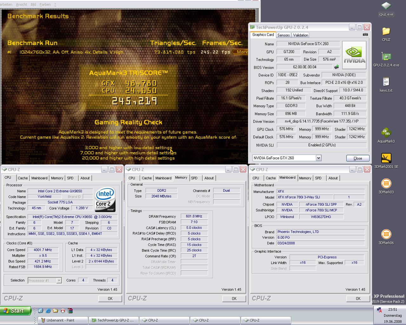Click the green BIOS save chip icon

click(x=337, y=67)
